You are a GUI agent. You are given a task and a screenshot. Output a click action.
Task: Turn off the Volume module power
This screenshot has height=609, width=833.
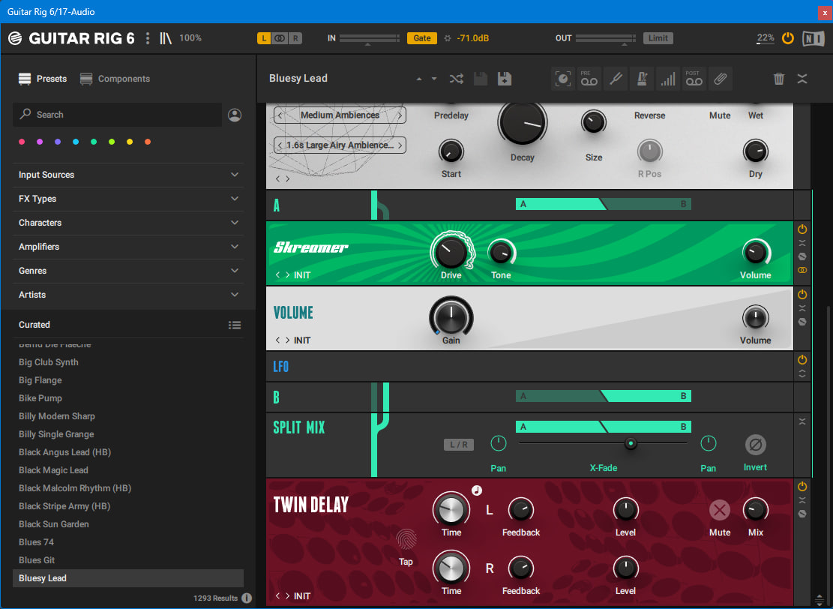click(x=802, y=295)
